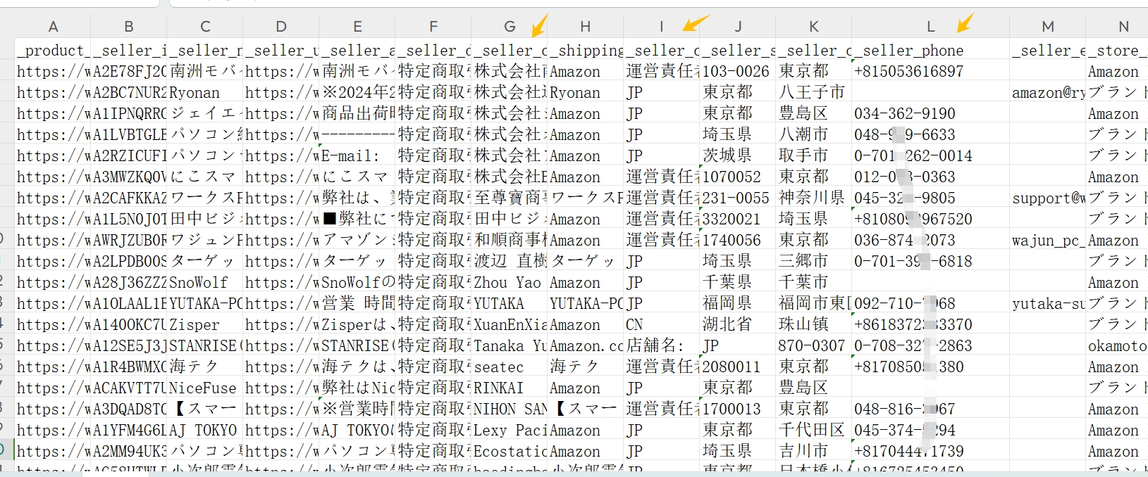Select the "Ecostatic" cell

pos(510,451)
